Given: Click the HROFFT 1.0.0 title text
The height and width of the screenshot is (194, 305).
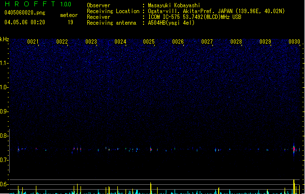Looking at the screenshot, I should (x=38, y=4).
